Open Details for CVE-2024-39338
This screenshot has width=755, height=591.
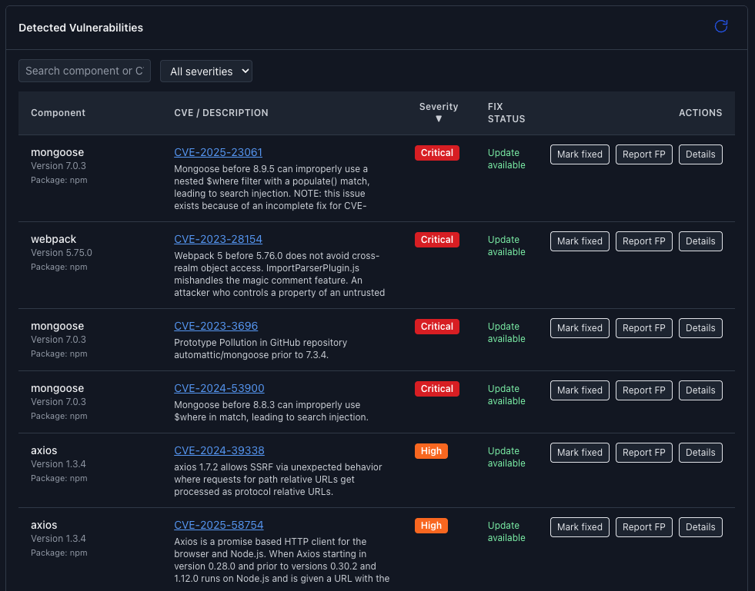700,452
